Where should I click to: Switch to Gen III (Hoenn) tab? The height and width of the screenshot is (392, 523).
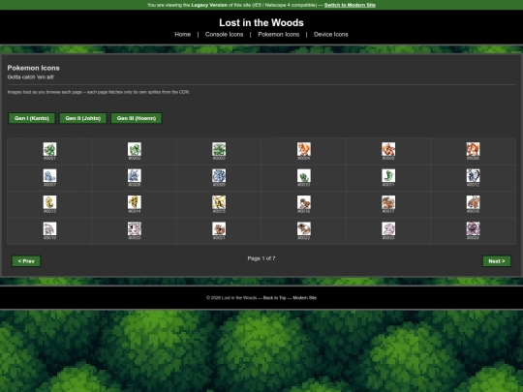137,118
